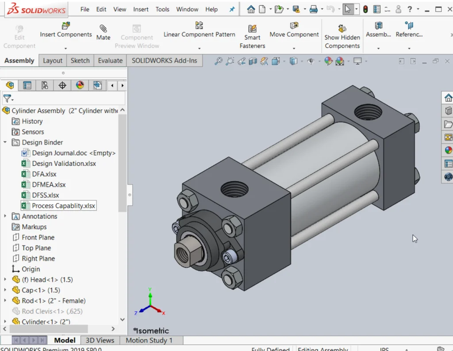Expand the View Orientation dropdown
The image size is (453, 351).
[x=284, y=61]
